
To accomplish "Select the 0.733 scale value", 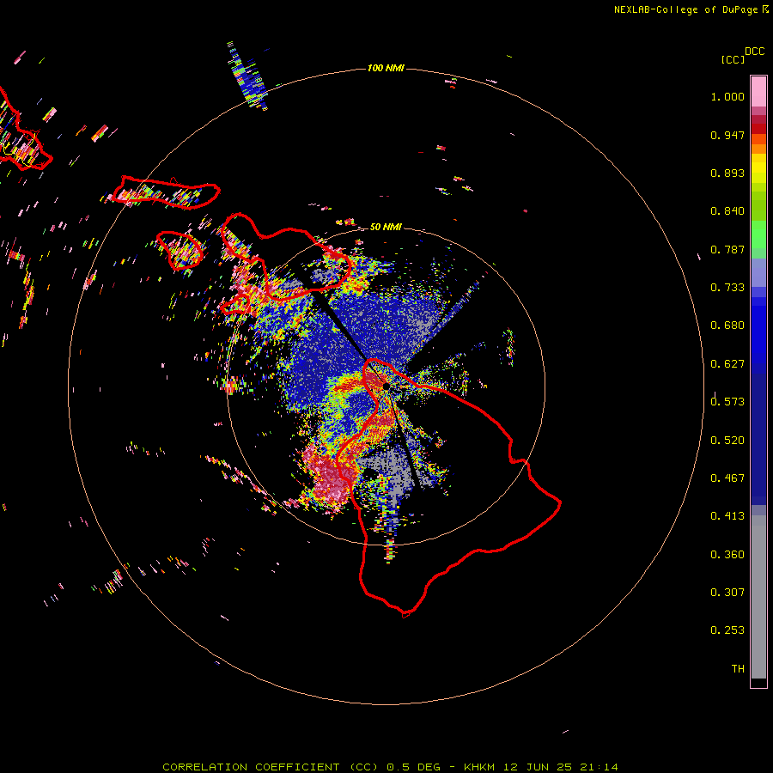I will point(727,288).
